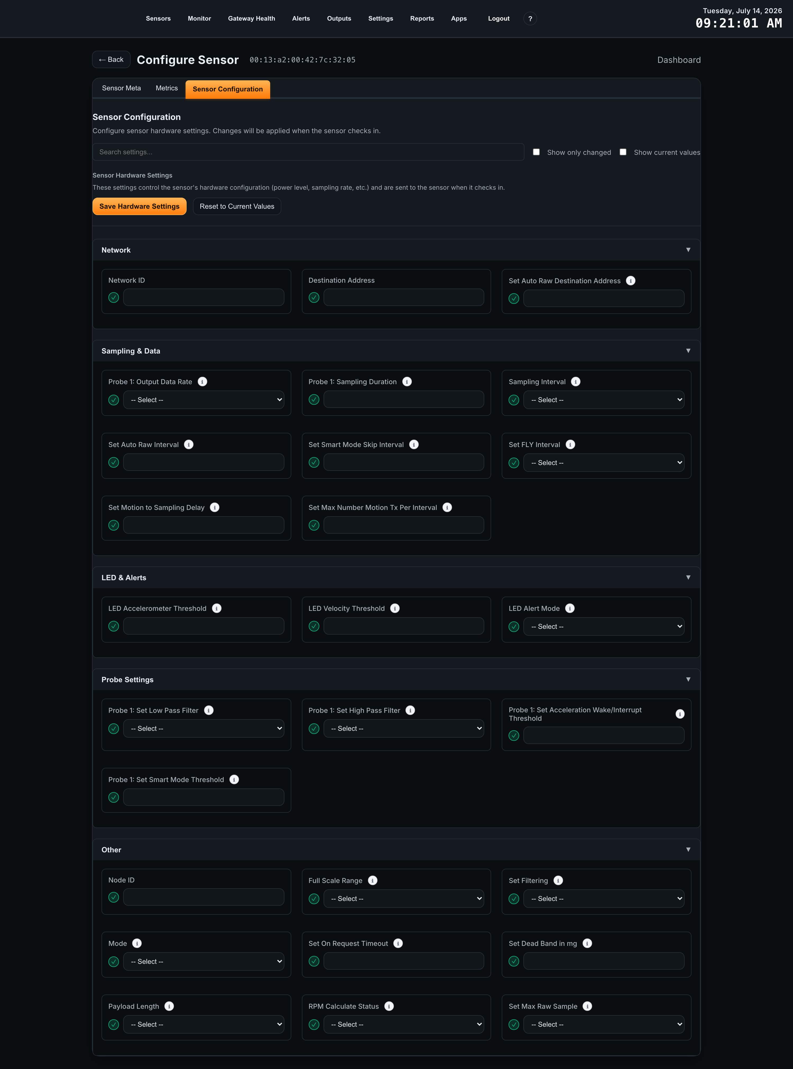Viewport: 793px width, 1069px height.
Task: Click the Network ID text field
Action: (204, 298)
